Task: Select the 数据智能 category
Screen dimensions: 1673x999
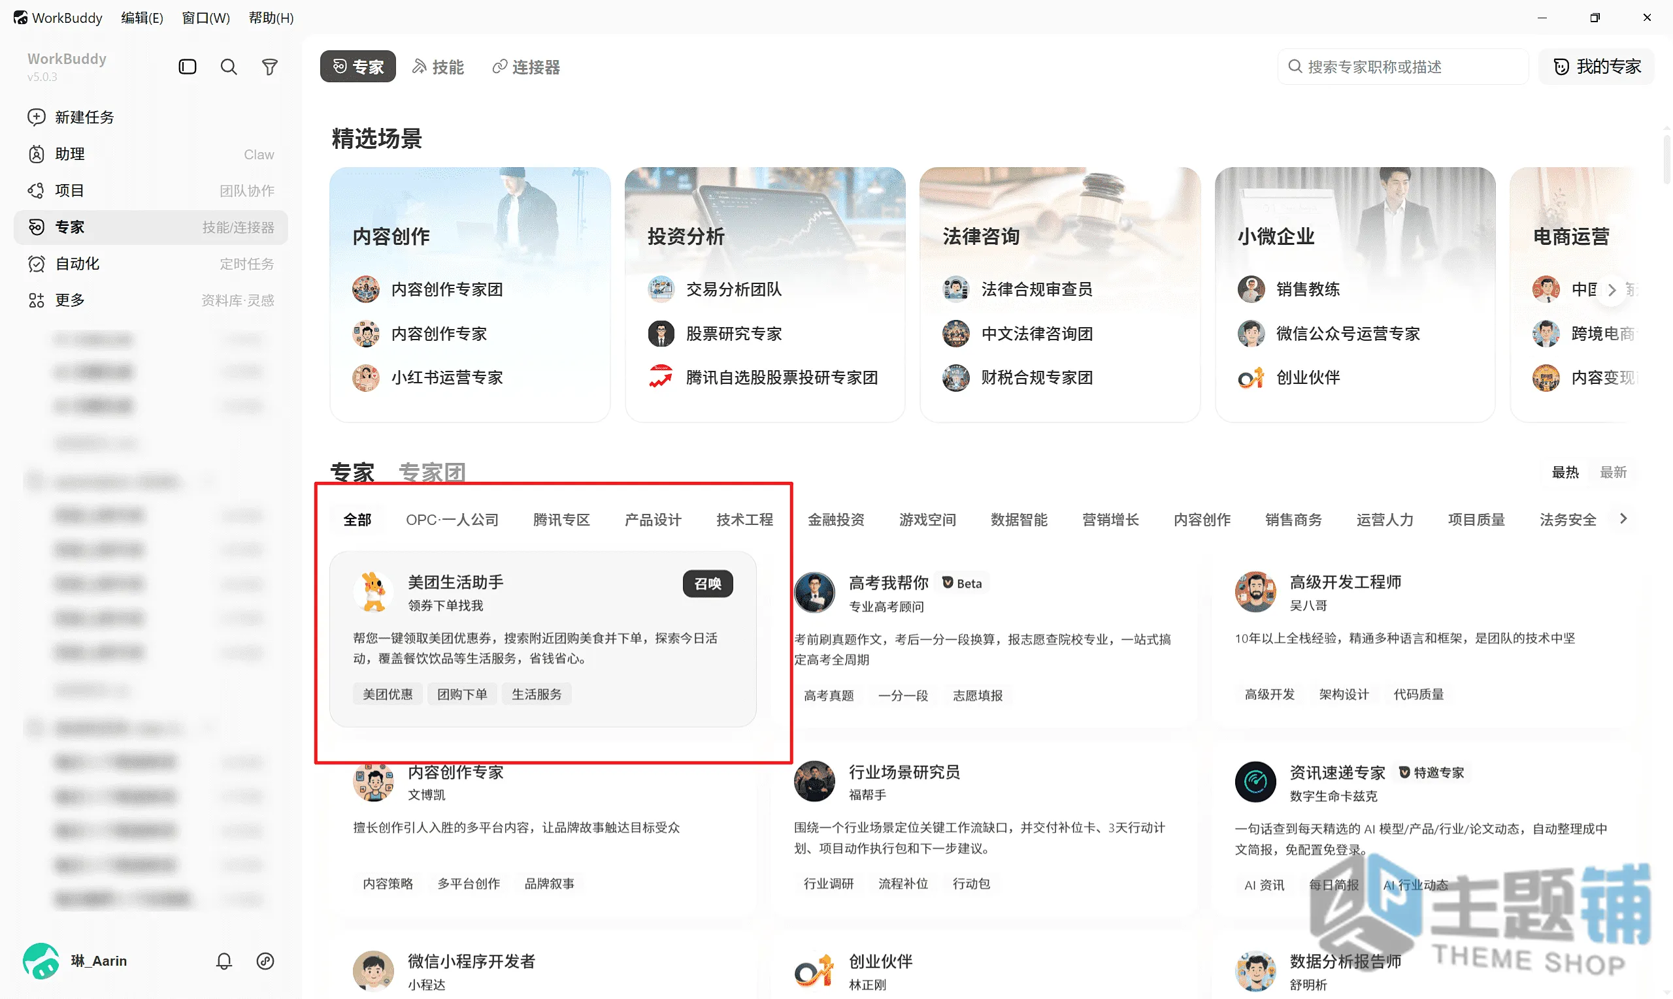Action: (x=1019, y=520)
